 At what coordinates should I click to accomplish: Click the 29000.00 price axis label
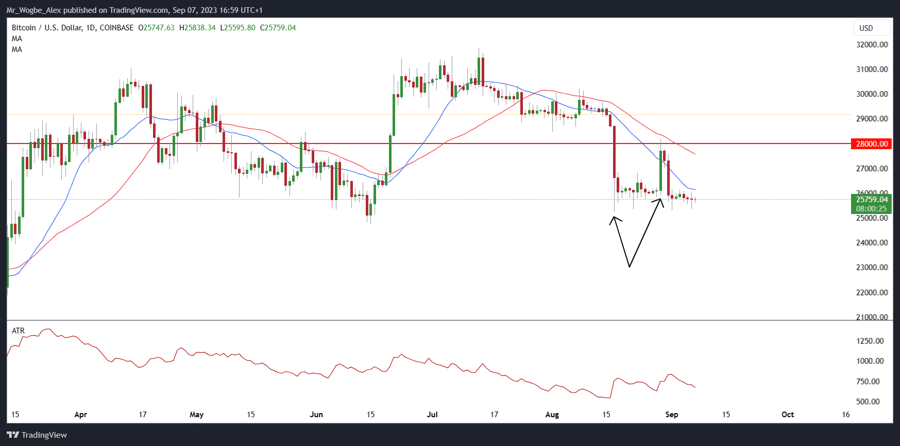[x=872, y=119]
